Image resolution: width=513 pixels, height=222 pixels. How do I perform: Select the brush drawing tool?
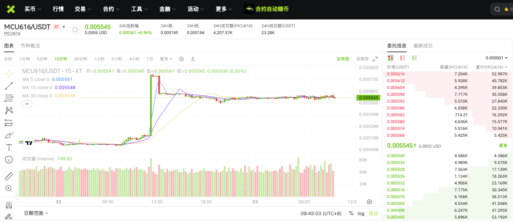point(9,134)
